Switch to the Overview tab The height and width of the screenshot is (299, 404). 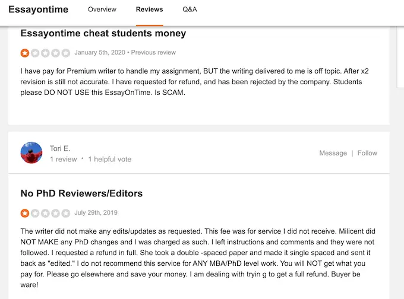(x=102, y=9)
